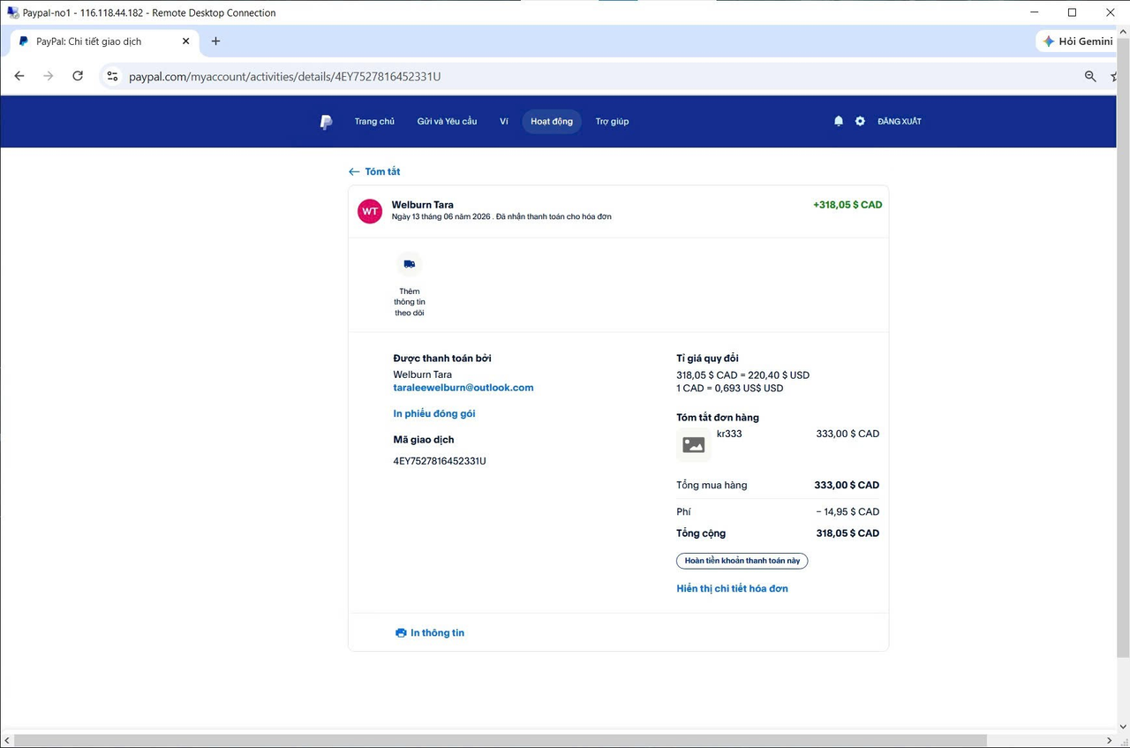The height and width of the screenshot is (748, 1130).
Task: Click the horizontal scrollbar at the bottom
Action: [x=501, y=740]
